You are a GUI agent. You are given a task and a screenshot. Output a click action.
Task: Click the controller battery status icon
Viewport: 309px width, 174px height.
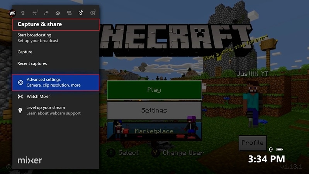(279, 150)
